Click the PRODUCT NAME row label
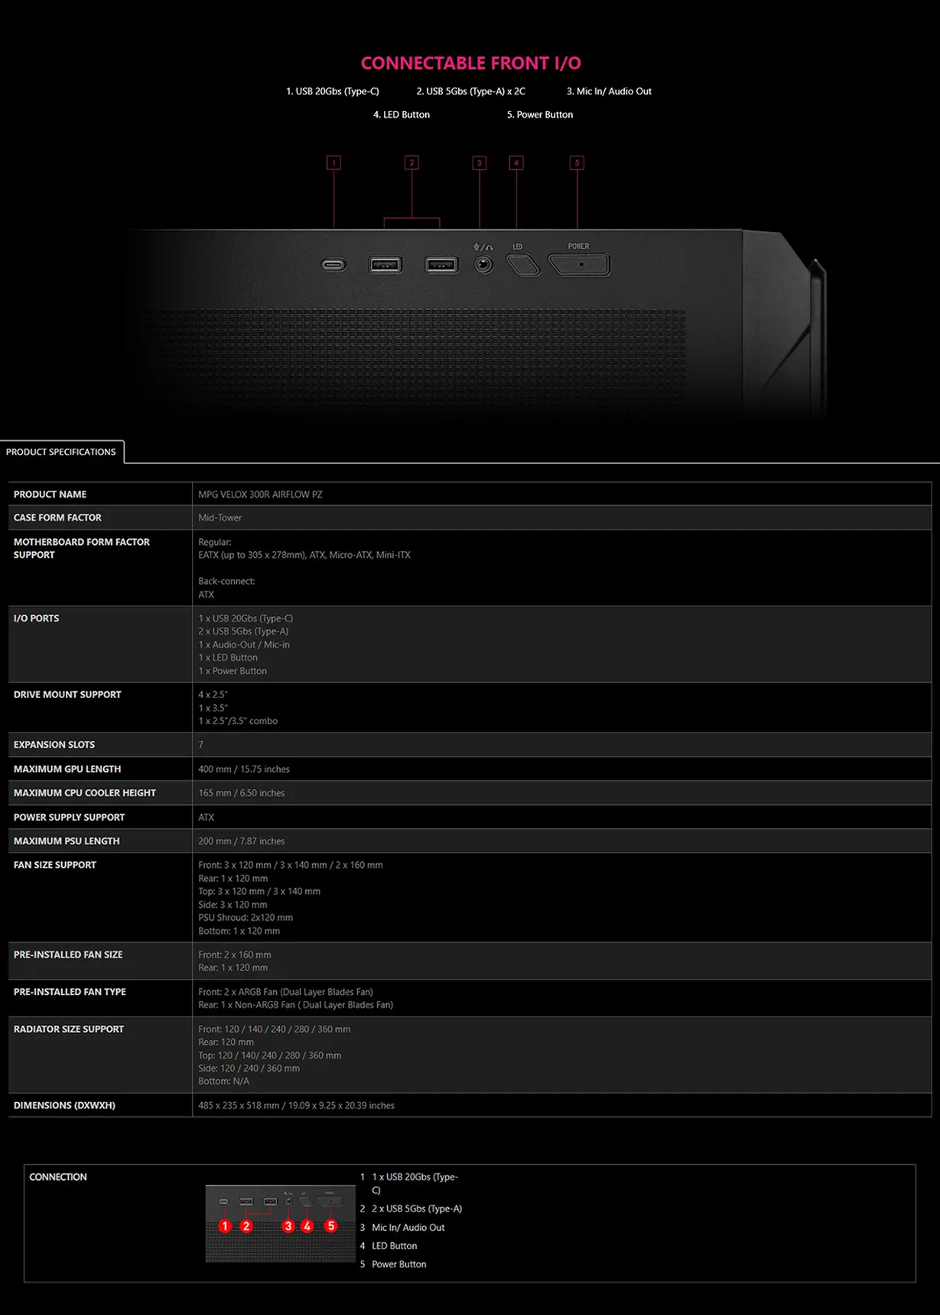Image resolution: width=940 pixels, height=1315 pixels. click(x=50, y=494)
